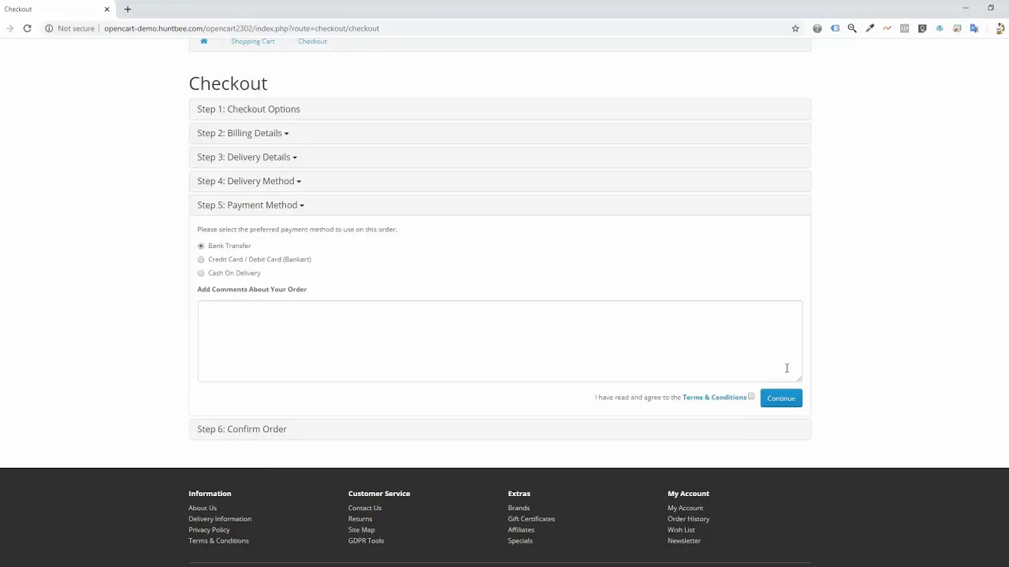Click the magnifier zoom-out extension icon

852,28
